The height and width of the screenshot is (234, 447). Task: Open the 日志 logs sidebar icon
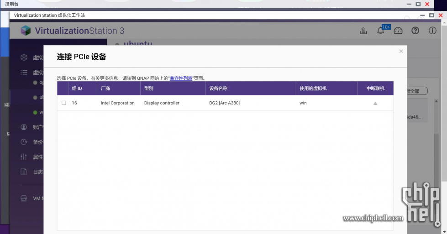[24, 172]
